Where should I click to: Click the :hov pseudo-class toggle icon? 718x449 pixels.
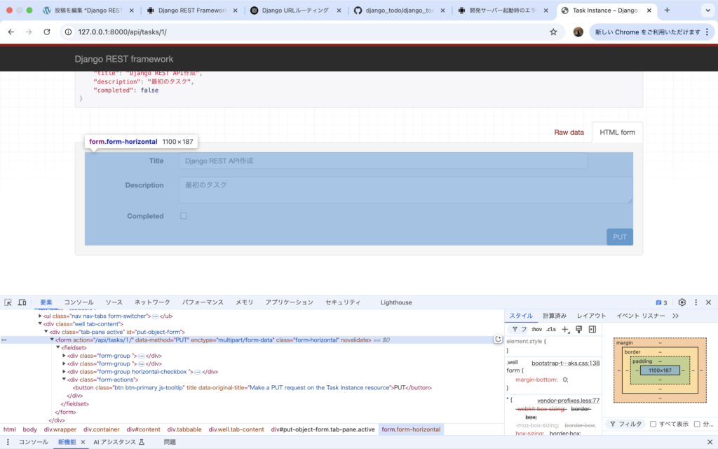tap(537, 329)
